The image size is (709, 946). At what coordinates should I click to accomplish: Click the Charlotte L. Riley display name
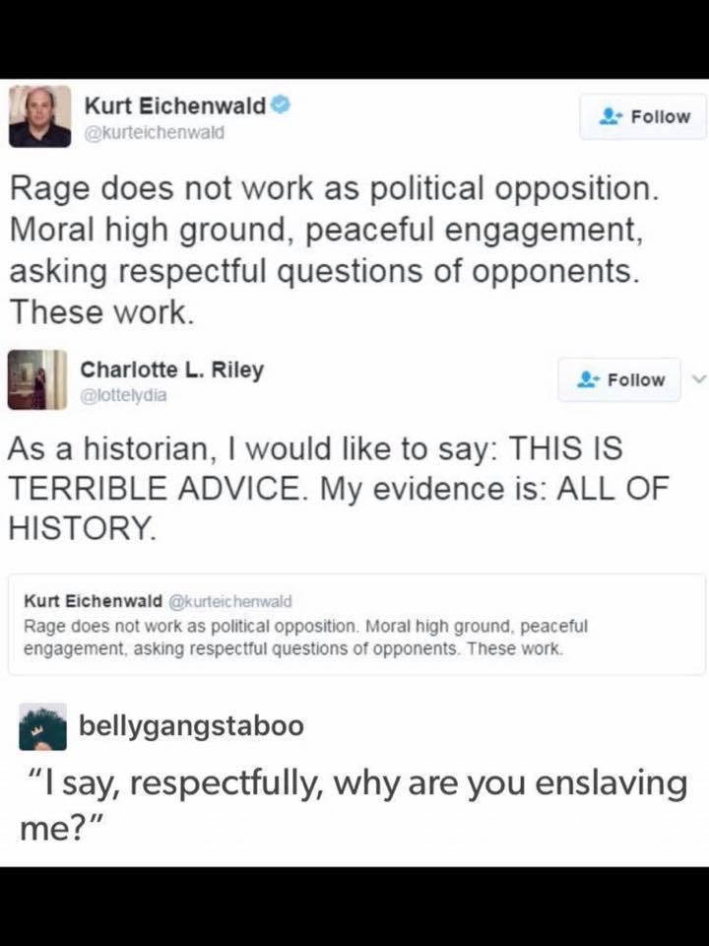(x=171, y=371)
